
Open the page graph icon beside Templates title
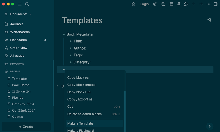[x=209, y=20]
